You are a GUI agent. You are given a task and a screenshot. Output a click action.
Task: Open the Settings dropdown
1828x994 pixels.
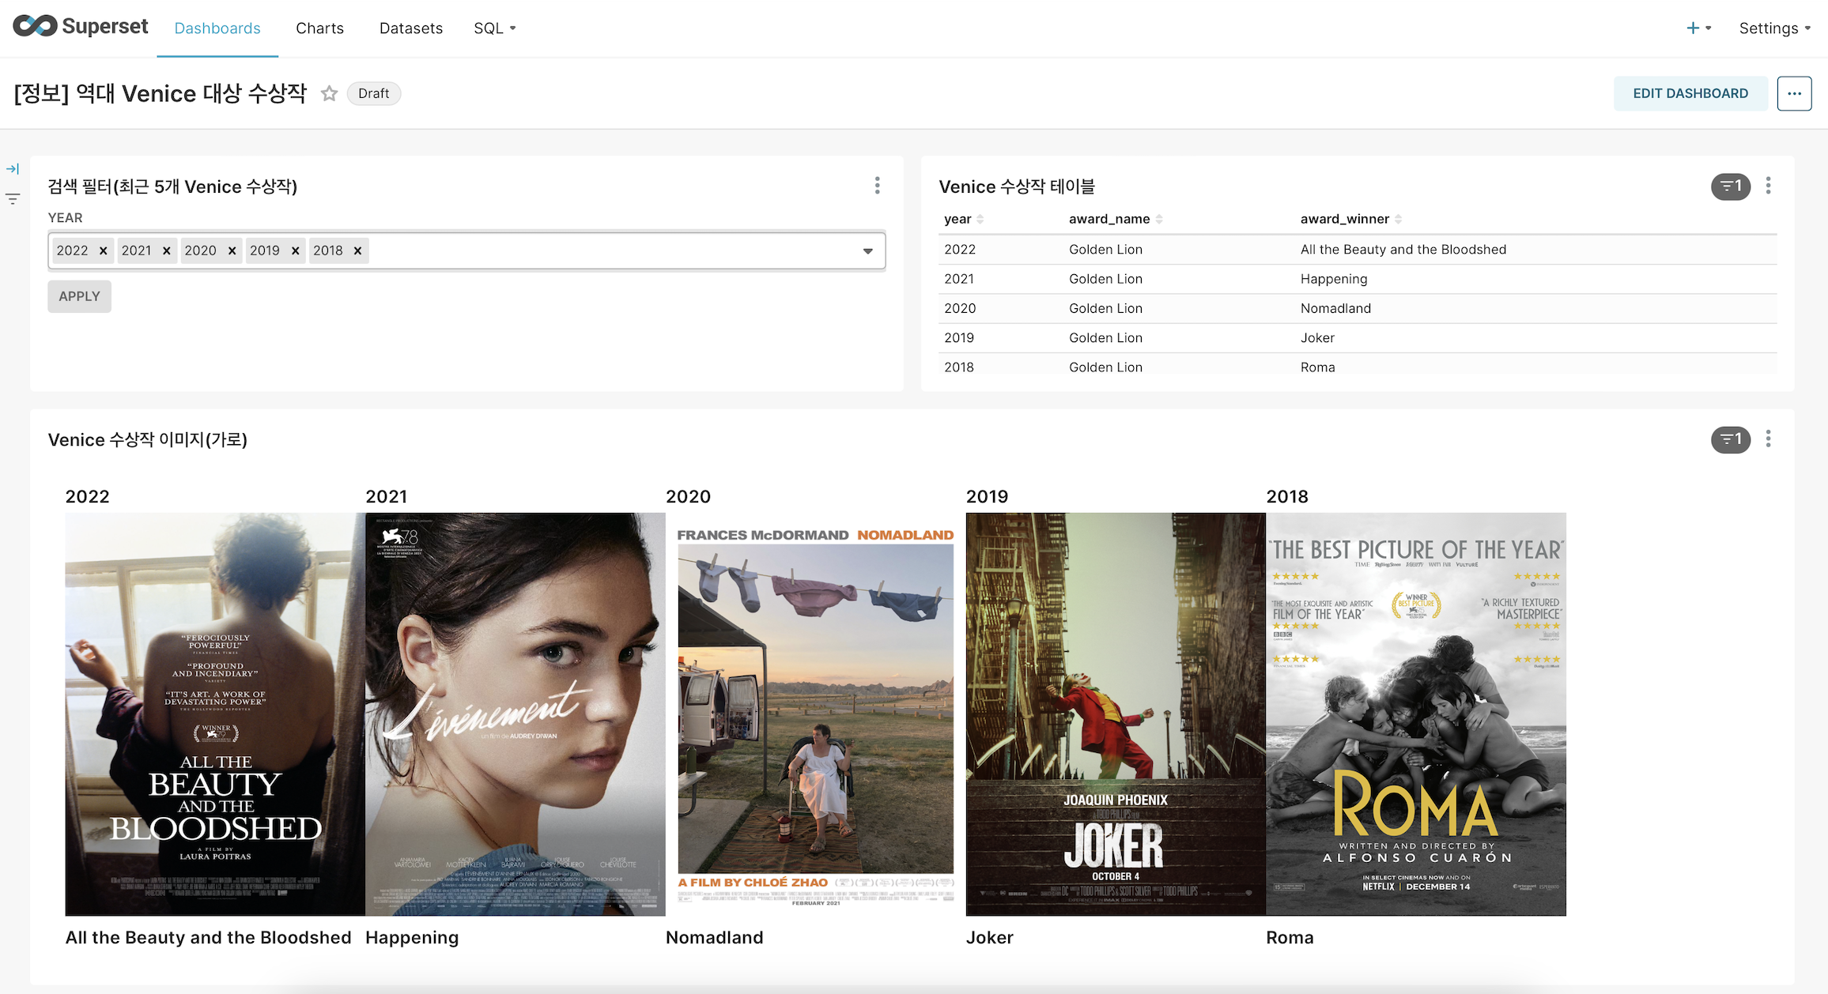(x=1774, y=28)
